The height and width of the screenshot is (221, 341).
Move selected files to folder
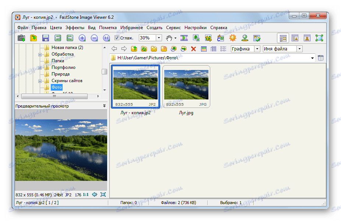[x=183, y=49]
